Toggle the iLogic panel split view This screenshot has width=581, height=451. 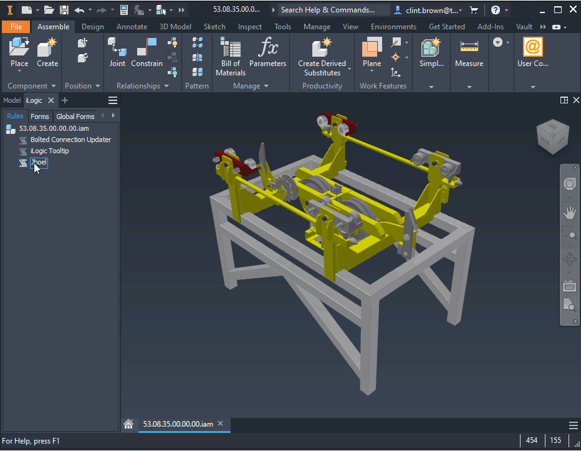pyautogui.click(x=564, y=100)
